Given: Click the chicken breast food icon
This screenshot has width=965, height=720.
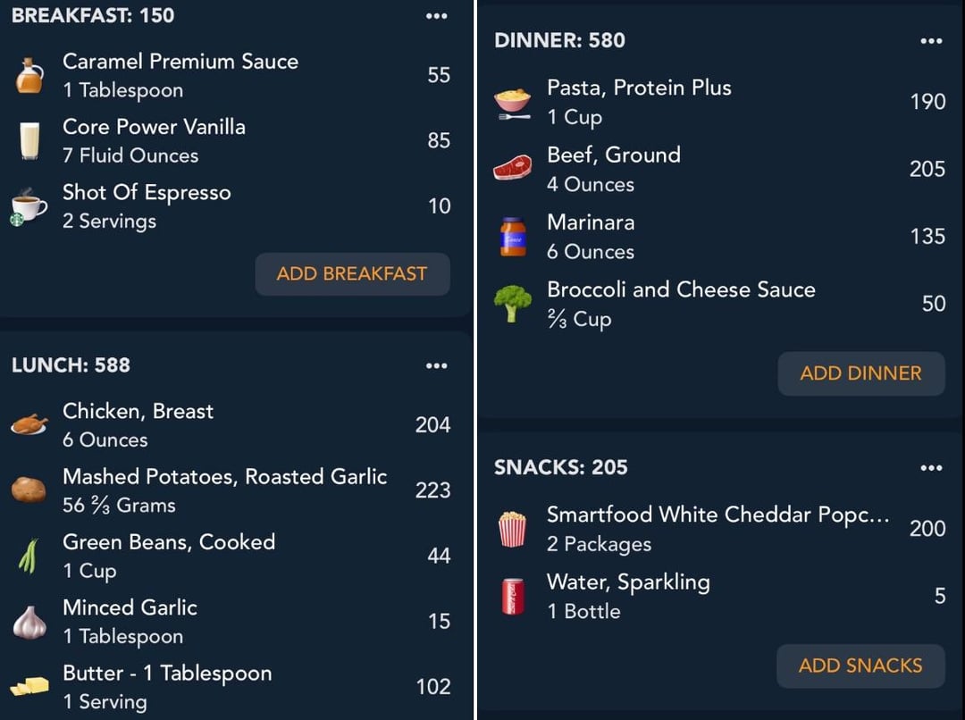Looking at the screenshot, I should (x=29, y=424).
